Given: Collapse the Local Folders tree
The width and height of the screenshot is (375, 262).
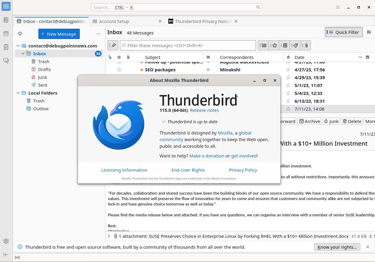Looking at the screenshot, I should click(x=18, y=93).
